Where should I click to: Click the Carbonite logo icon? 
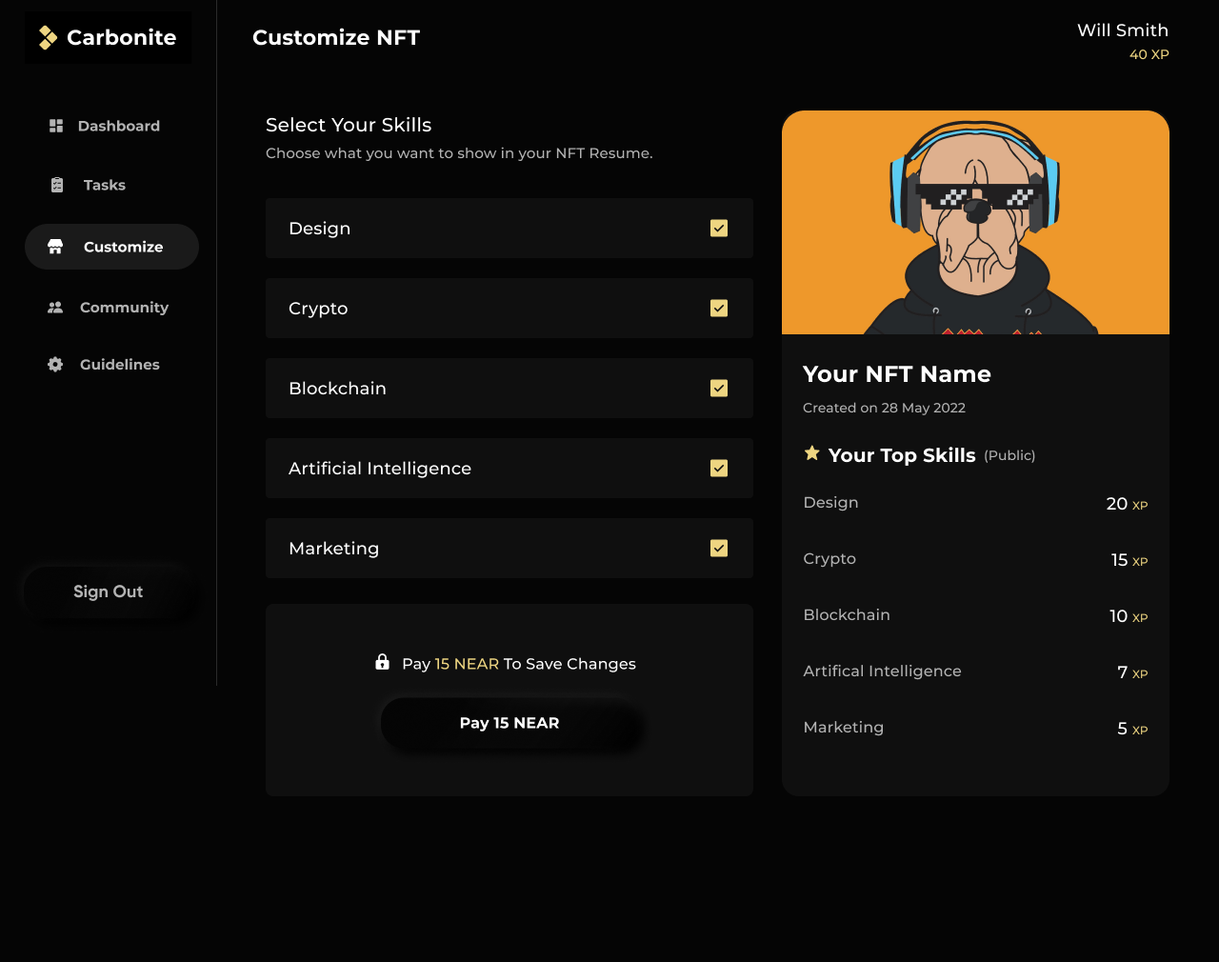(x=48, y=37)
